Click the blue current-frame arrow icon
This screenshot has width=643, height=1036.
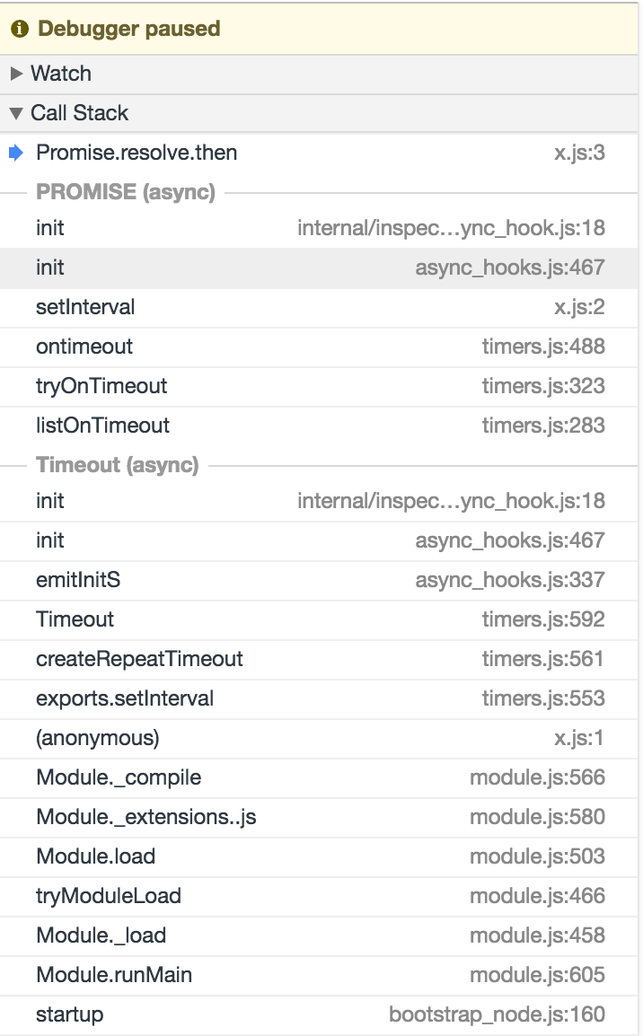click(16, 154)
